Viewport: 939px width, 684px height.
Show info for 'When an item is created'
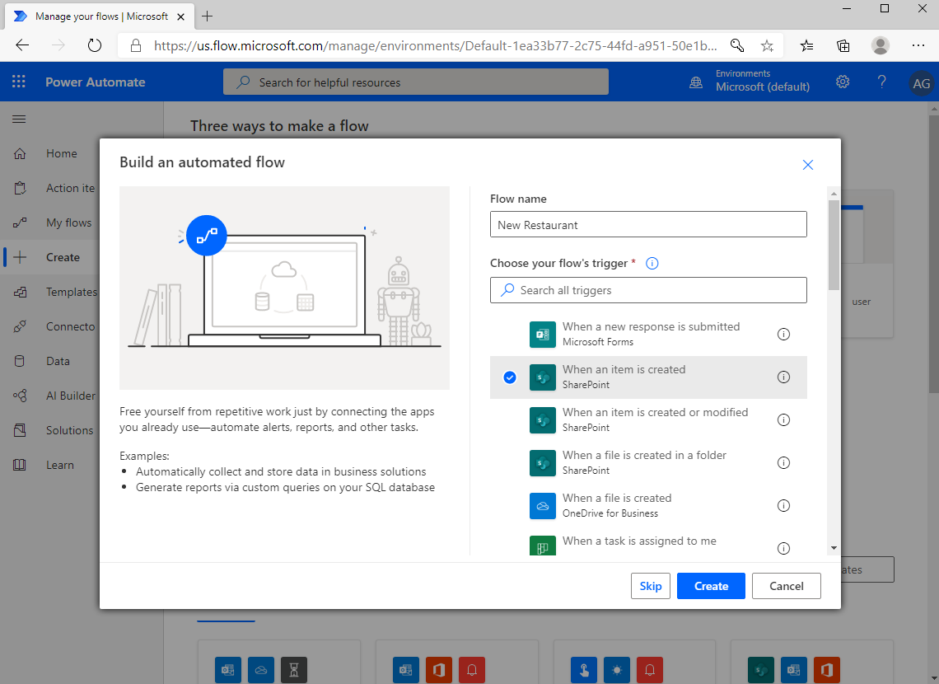tap(783, 377)
